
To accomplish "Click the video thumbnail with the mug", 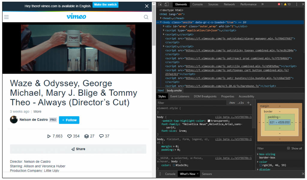I will pos(78,48).
